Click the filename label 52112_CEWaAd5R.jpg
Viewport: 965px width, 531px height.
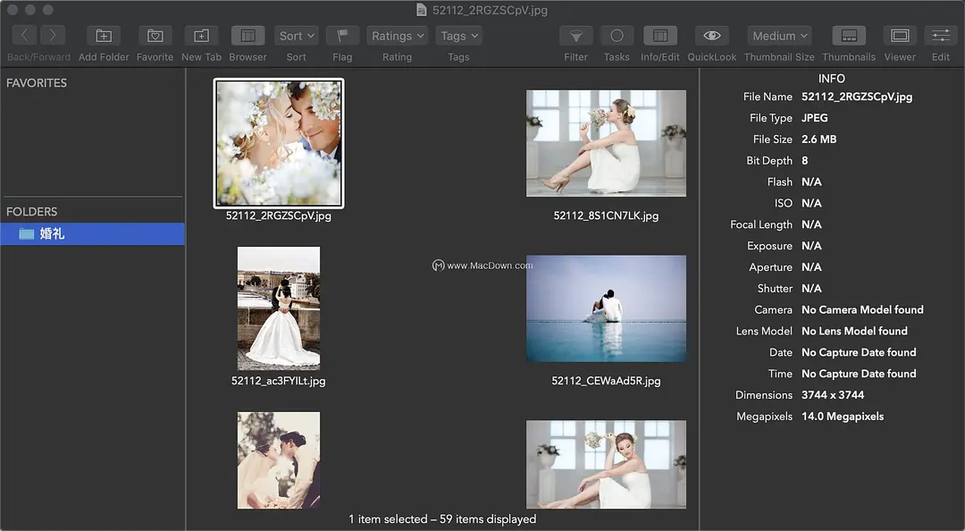pyautogui.click(x=606, y=381)
